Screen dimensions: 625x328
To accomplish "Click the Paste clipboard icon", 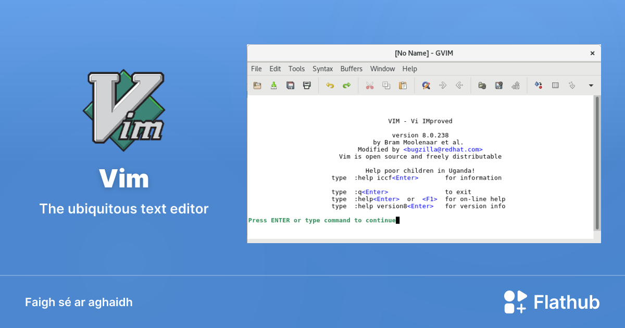I will [403, 85].
